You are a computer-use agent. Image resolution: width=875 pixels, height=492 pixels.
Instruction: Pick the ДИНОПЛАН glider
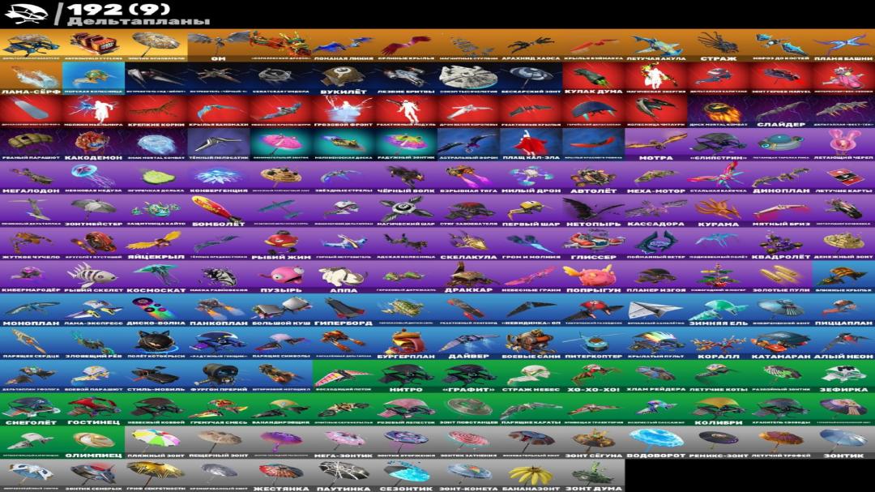pos(781,177)
